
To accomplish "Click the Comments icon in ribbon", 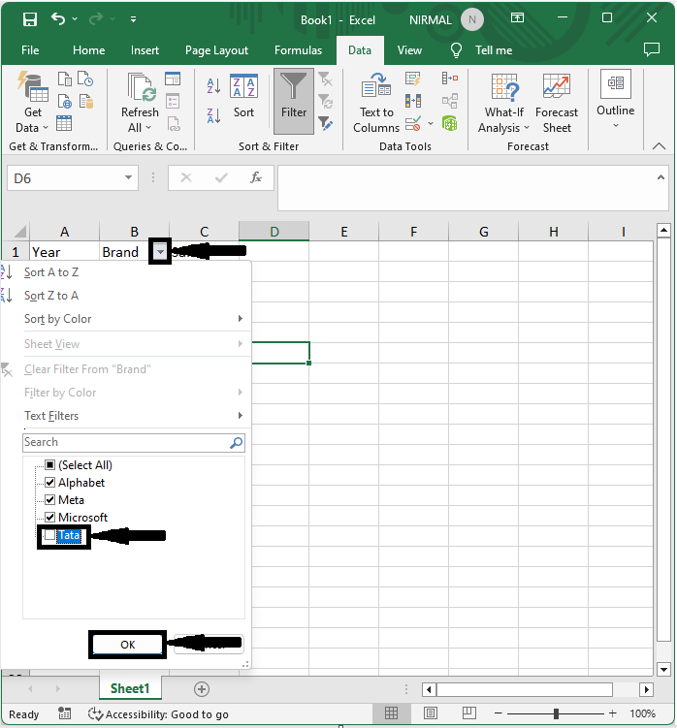I will tap(652, 49).
